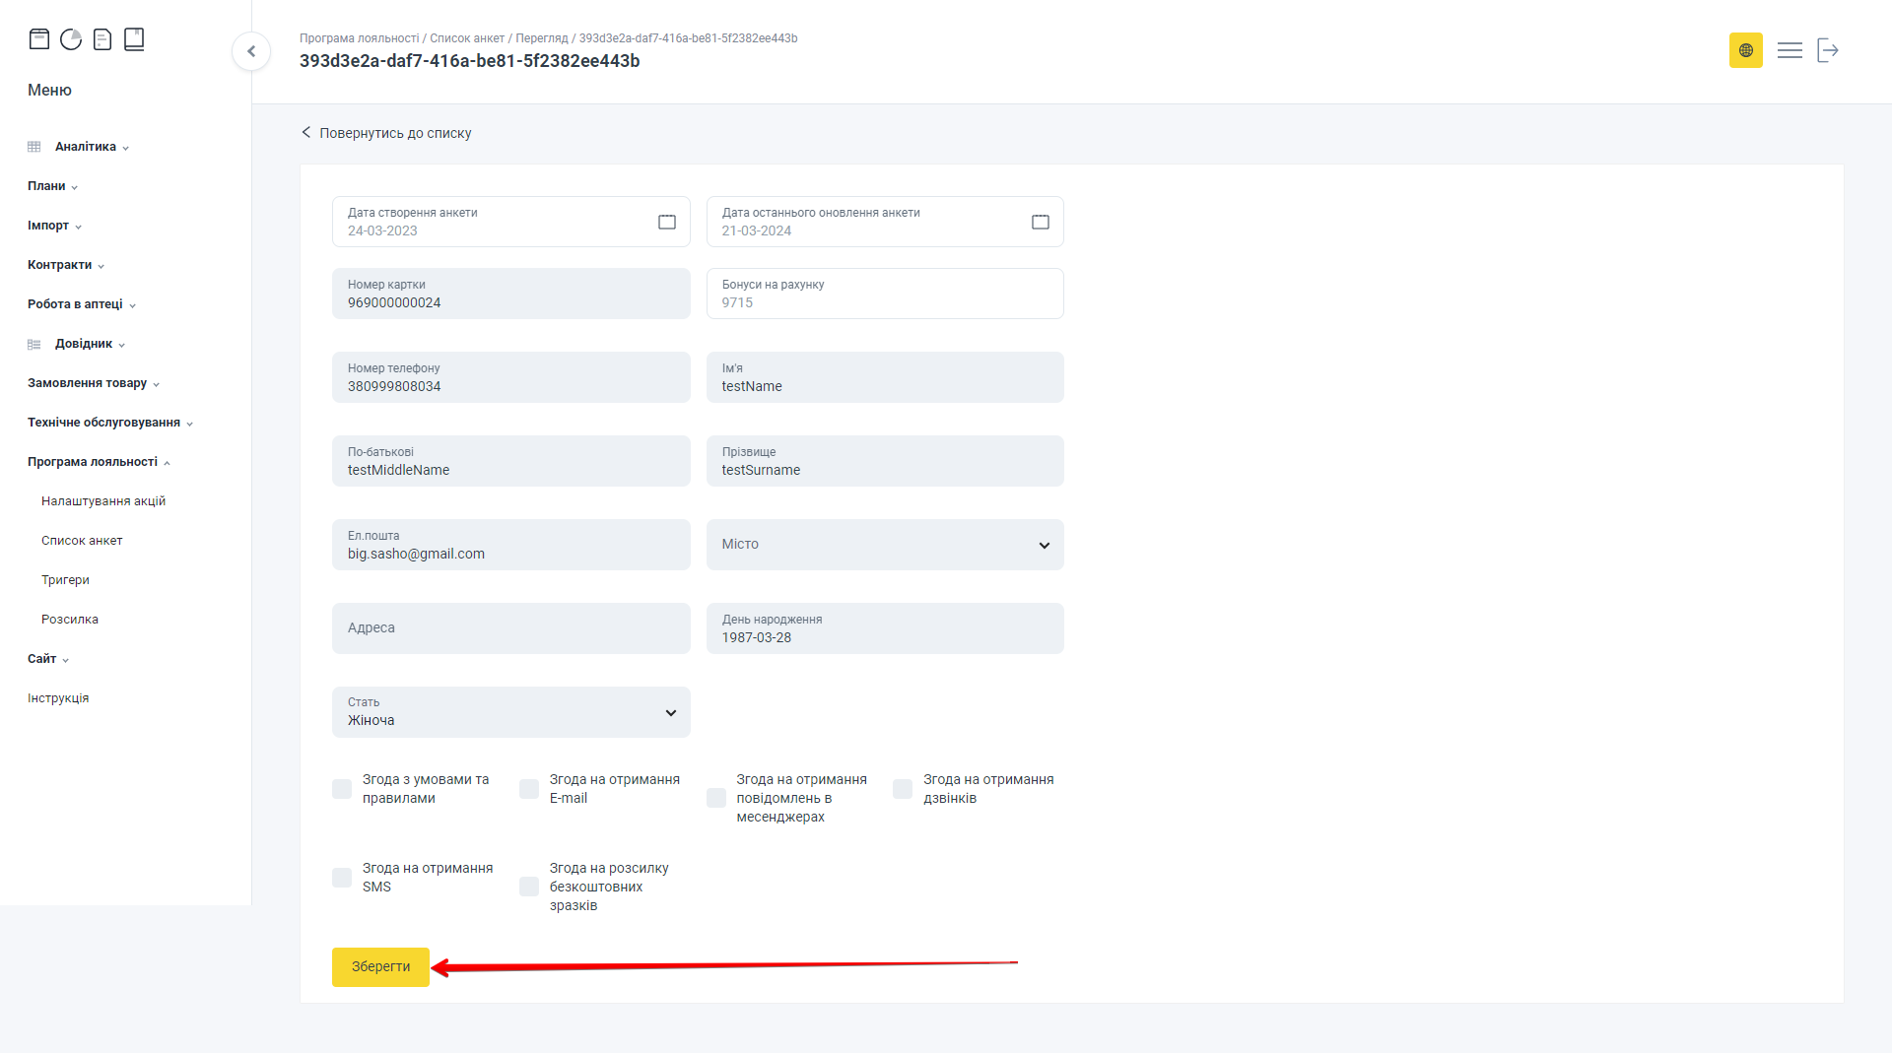This screenshot has height=1053, width=1892.
Task: Click the 'Адреса' input field
Action: 510,628
